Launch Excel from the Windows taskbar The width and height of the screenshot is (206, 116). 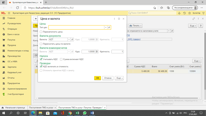coord(77,113)
